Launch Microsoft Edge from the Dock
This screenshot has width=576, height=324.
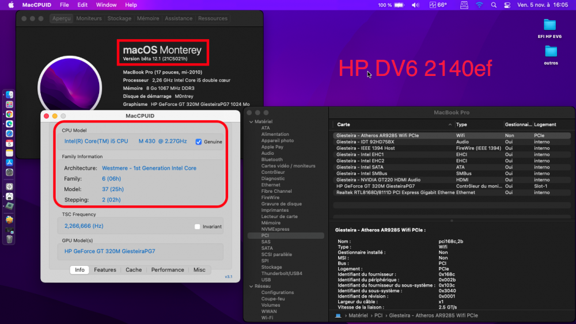10,124
